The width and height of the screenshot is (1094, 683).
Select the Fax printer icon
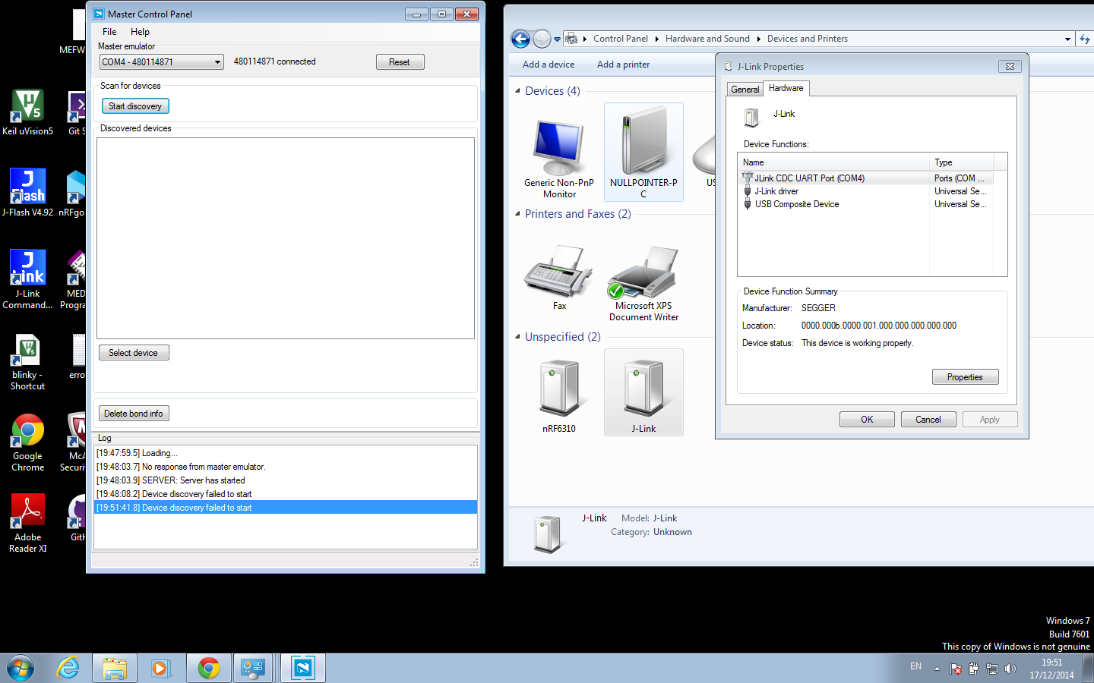pyautogui.click(x=559, y=277)
